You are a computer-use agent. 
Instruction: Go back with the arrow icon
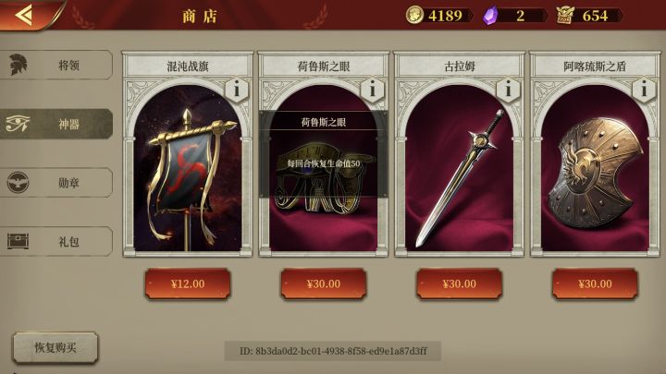point(24,15)
